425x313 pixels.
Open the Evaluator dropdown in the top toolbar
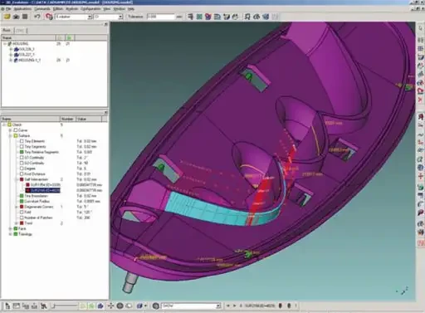tap(90, 17)
